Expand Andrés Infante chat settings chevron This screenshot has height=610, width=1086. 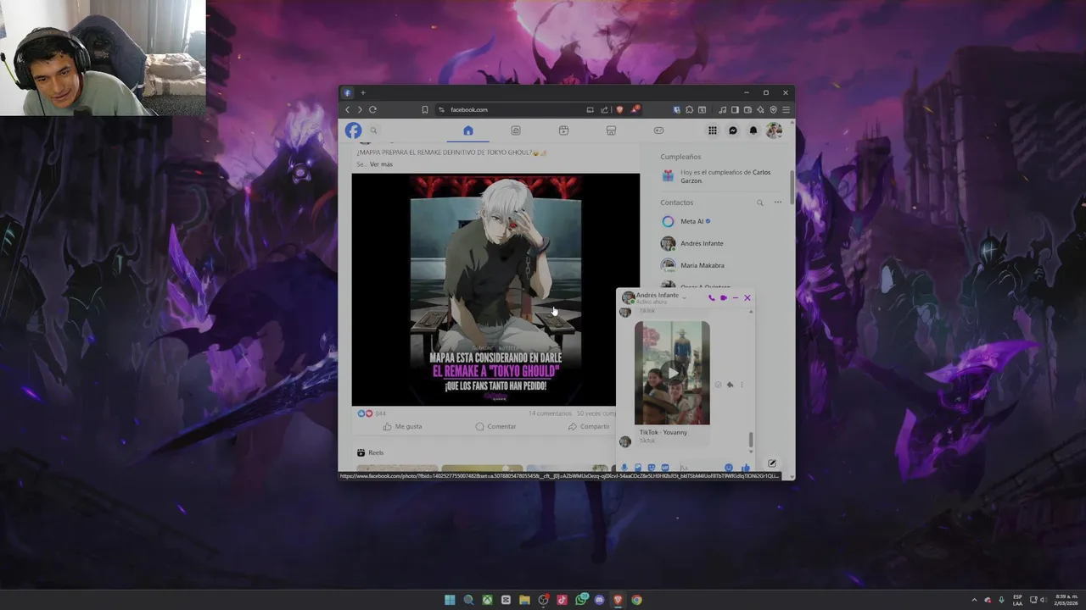click(x=684, y=298)
